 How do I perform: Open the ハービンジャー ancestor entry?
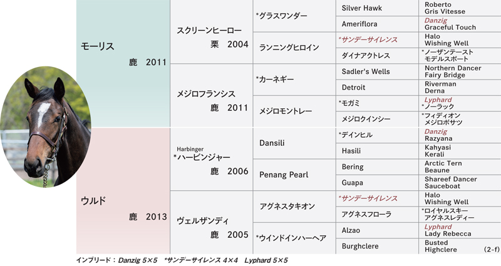[212, 159]
